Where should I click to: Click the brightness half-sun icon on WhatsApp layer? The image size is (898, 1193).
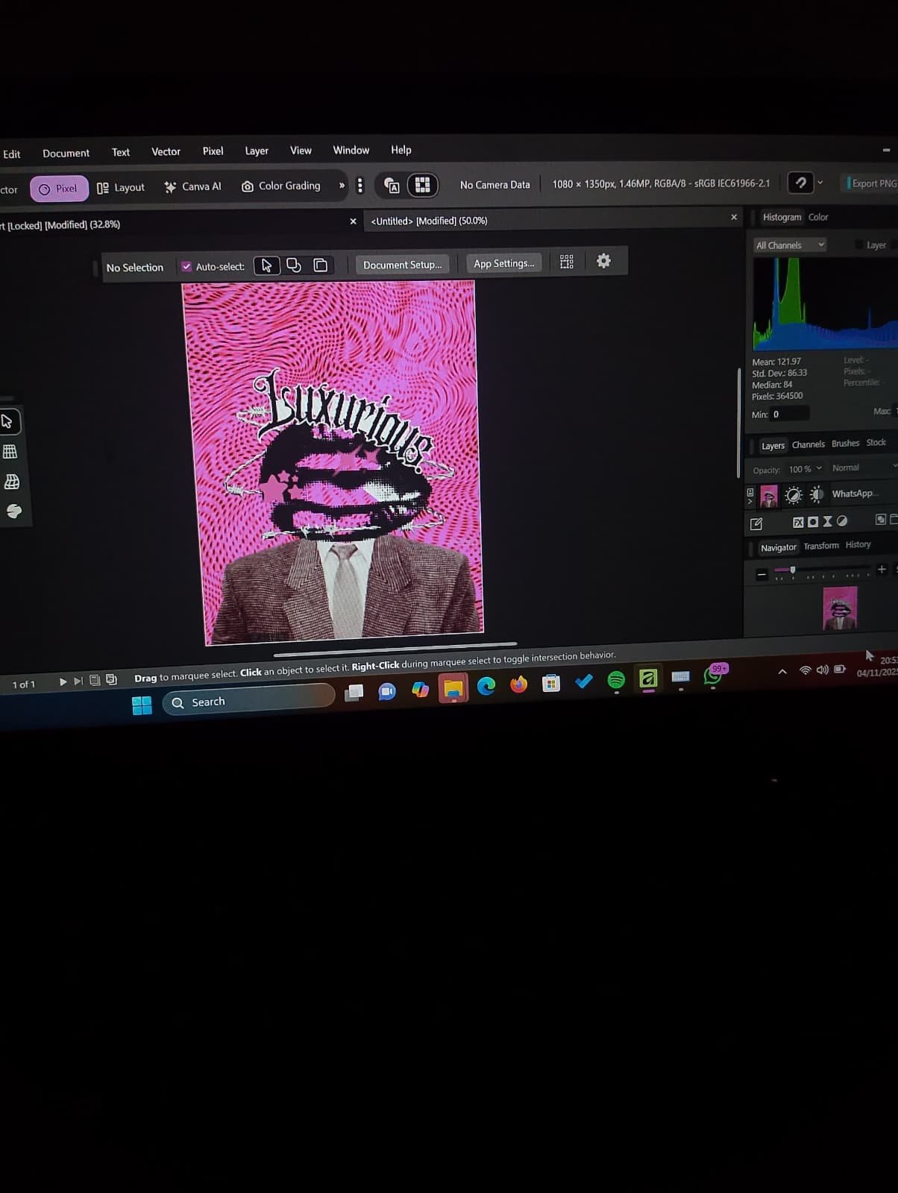coord(817,494)
